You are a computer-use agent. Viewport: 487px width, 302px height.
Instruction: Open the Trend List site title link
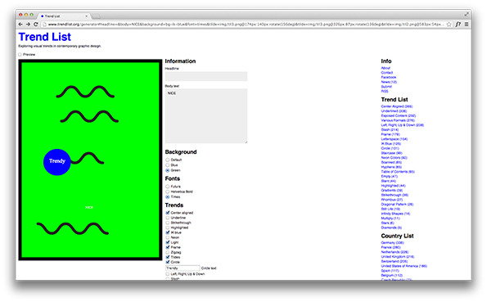45,37
